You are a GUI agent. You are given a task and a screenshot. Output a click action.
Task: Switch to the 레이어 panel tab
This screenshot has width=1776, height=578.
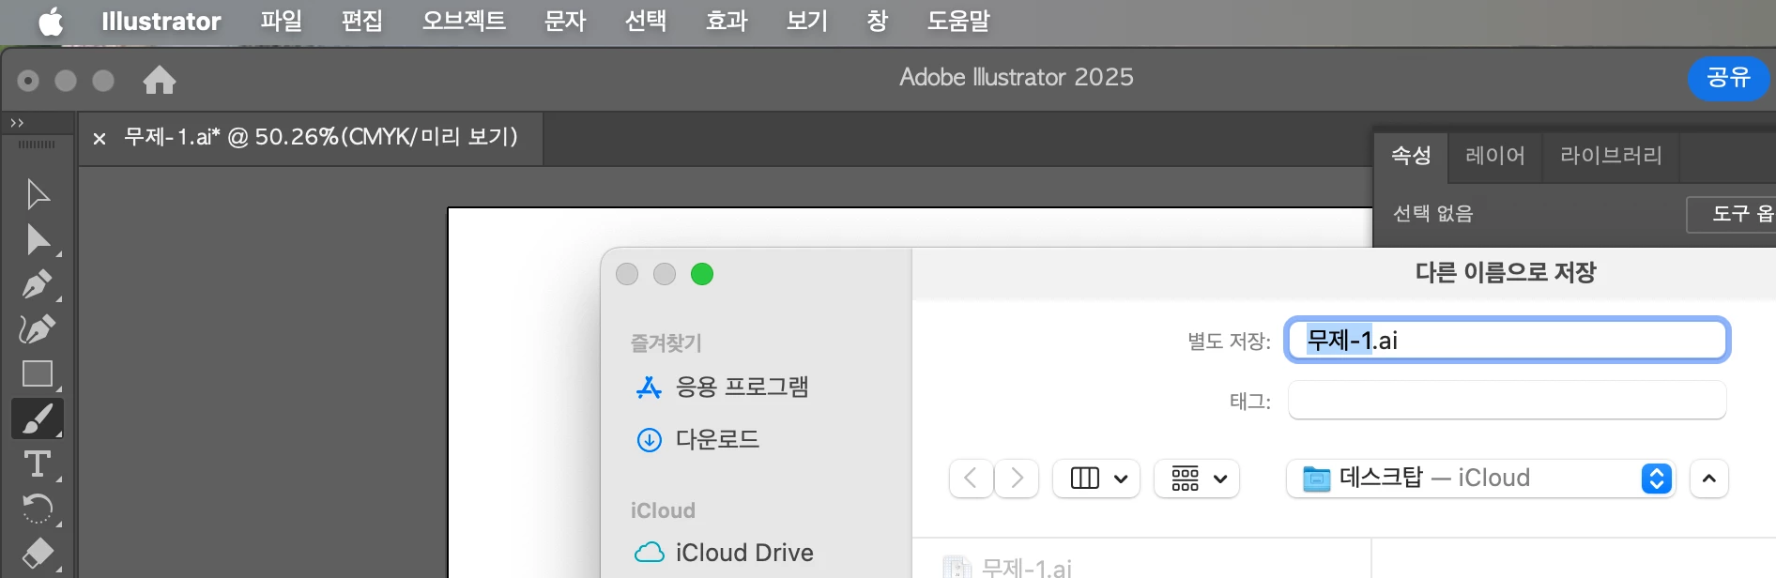(1495, 156)
